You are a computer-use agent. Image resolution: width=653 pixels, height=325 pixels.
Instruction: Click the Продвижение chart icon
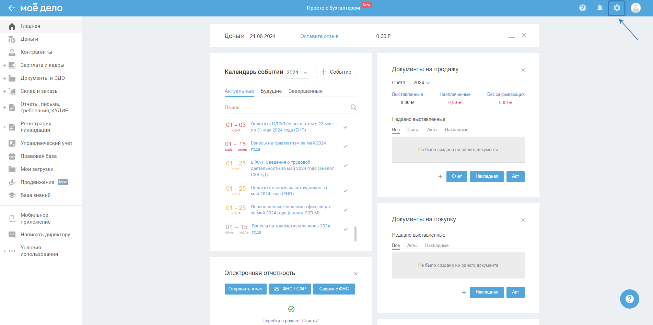pos(12,183)
